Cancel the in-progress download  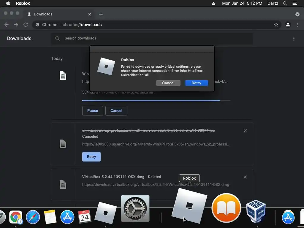point(116,111)
